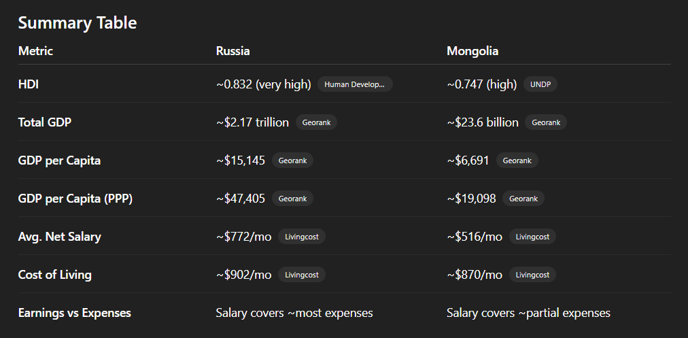This screenshot has width=688, height=338.
Task: Click 'Salary covers ~most expenses' text
Action: pyautogui.click(x=294, y=313)
